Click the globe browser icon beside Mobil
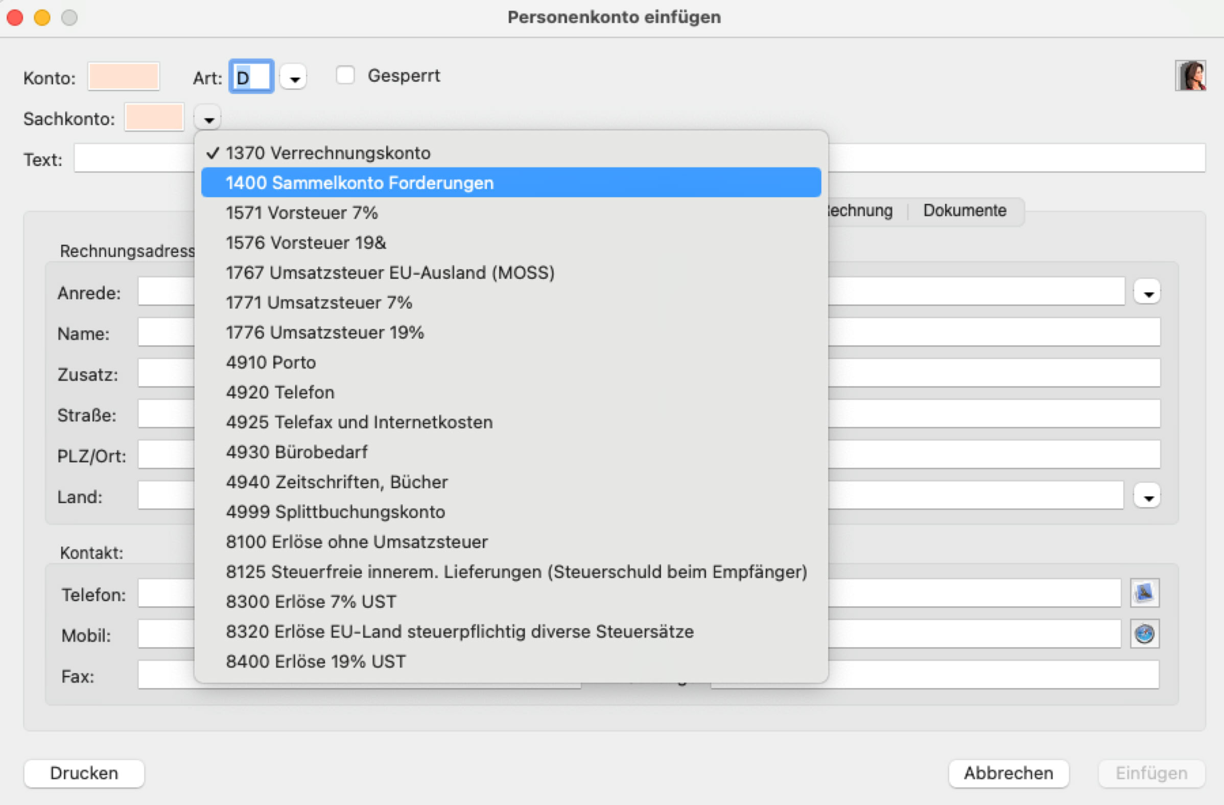The width and height of the screenshot is (1224, 805). [x=1144, y=633]
